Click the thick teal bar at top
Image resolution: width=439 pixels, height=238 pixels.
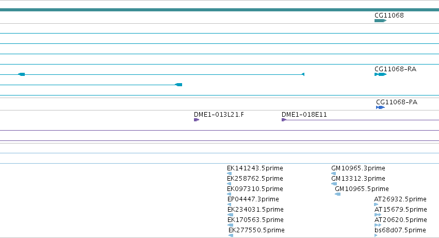[x=220, y=10]
